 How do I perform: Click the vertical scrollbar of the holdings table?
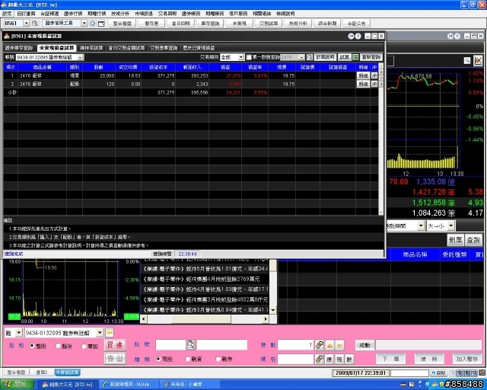pos(381,139)
